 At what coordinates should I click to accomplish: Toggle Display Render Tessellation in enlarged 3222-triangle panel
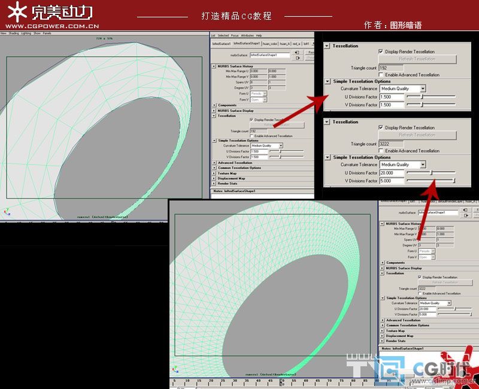tap(381, 127)
